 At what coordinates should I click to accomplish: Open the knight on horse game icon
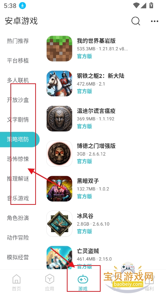[59, 83]
